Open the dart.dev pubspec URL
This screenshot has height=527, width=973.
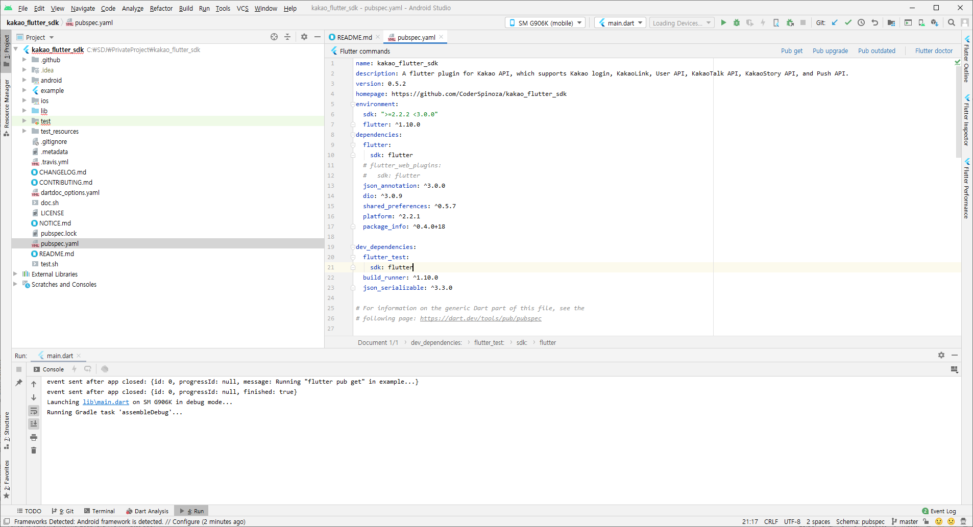(480, 318)
